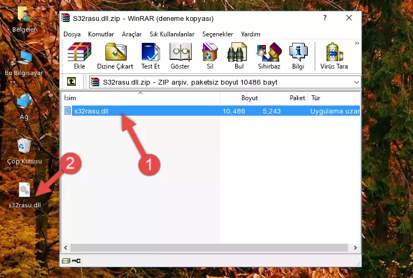Screen dimensions: 413x278
Task: Open the Yardım menu
Action: pyautogui.click(x=250, y=34)
